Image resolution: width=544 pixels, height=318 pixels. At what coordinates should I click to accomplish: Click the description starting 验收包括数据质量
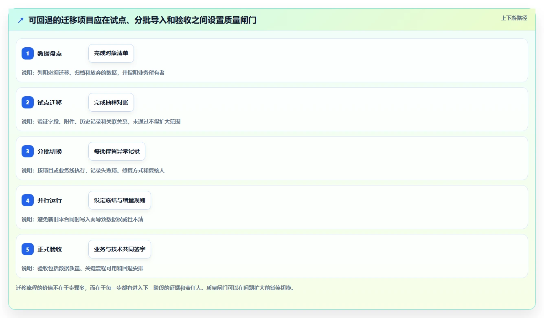click(x=83, y=268)
